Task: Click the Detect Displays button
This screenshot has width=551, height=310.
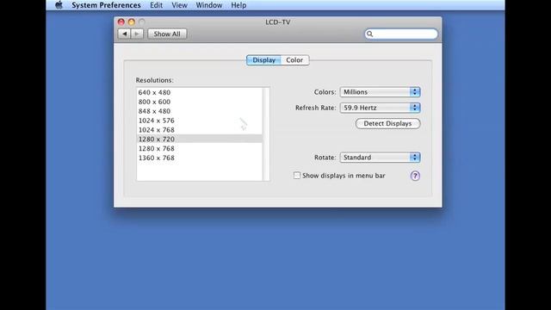Action: 387,124
